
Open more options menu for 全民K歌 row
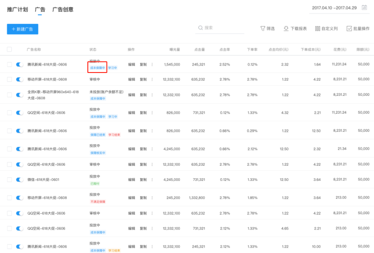[152, 95]
